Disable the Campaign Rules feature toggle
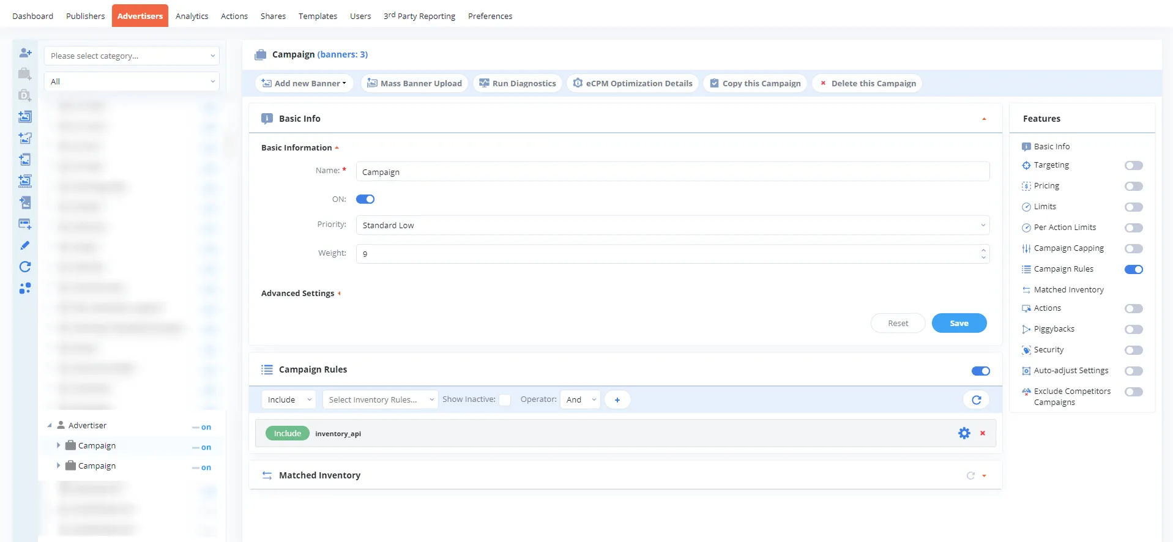This screenshot has width=1173, height=542. pyautogui.click(x=1134, y=269)
